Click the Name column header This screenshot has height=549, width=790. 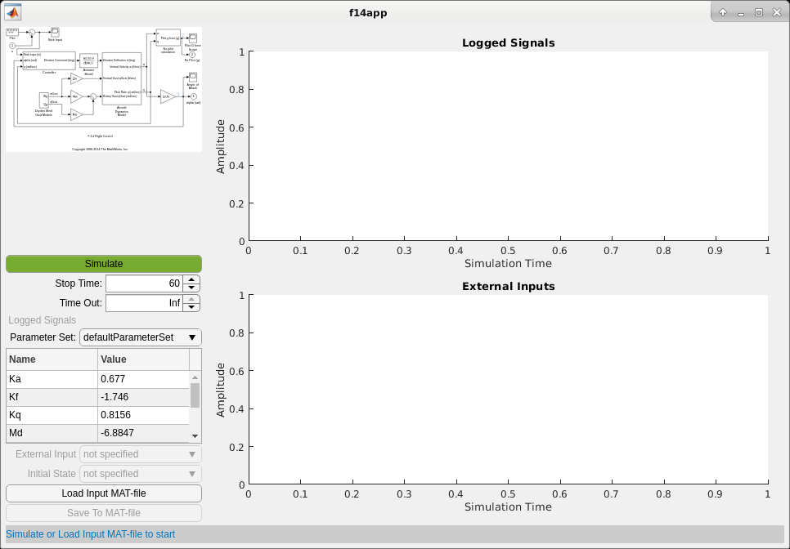pos(52,359)
